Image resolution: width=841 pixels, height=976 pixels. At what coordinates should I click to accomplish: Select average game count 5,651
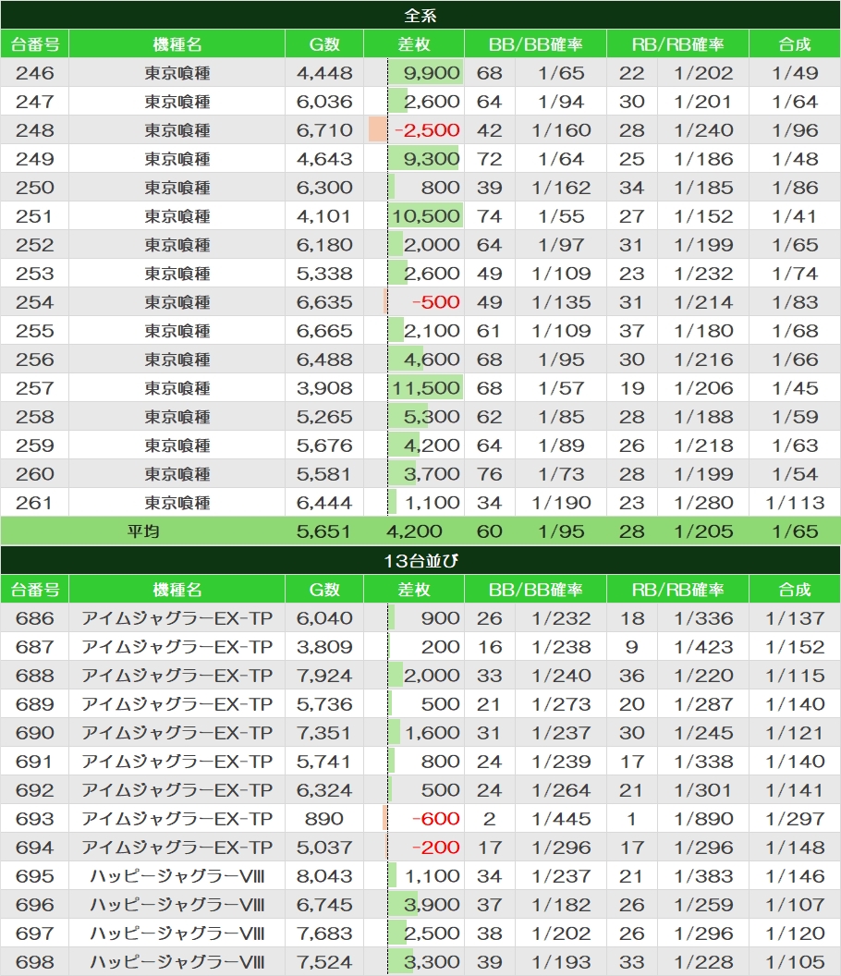pos(323,531)
